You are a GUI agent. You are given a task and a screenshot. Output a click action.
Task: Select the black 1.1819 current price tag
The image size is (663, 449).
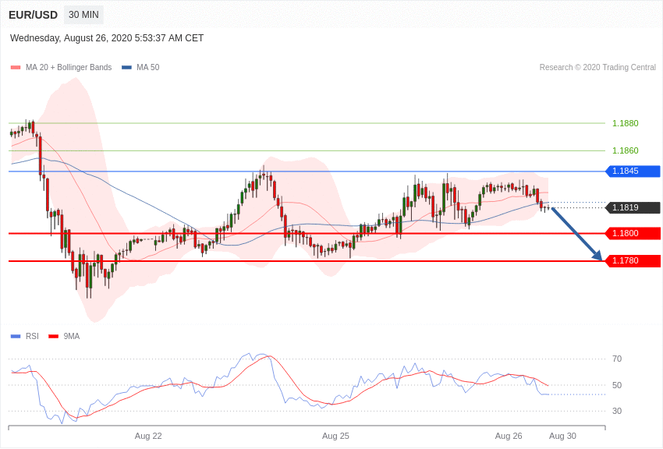click(633, 207)
